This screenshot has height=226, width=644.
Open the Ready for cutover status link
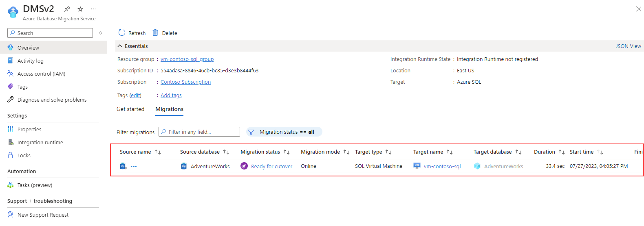pos(271,166)
